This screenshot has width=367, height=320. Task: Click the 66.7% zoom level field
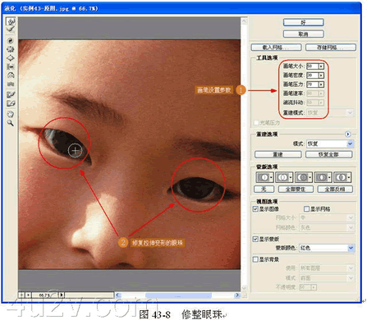point(45,295)
